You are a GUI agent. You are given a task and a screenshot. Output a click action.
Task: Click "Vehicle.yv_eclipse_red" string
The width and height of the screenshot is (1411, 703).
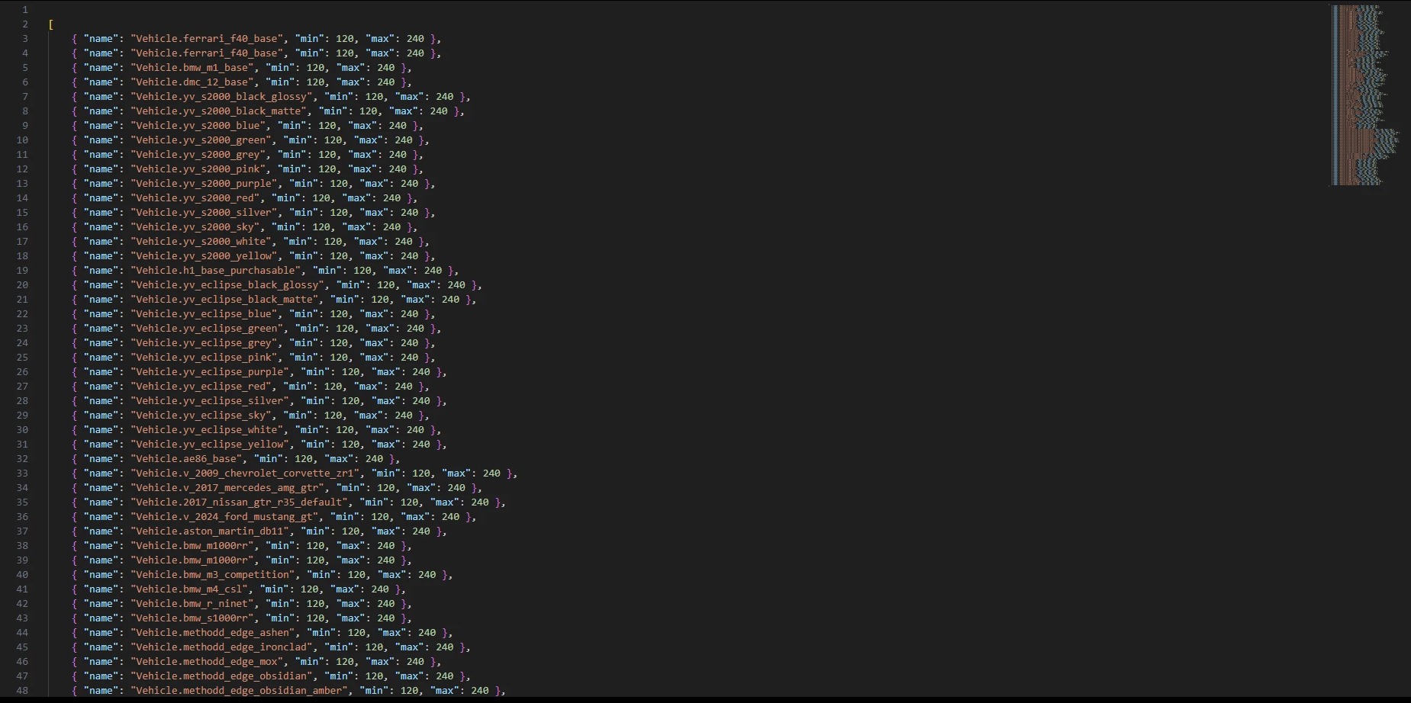201,387
